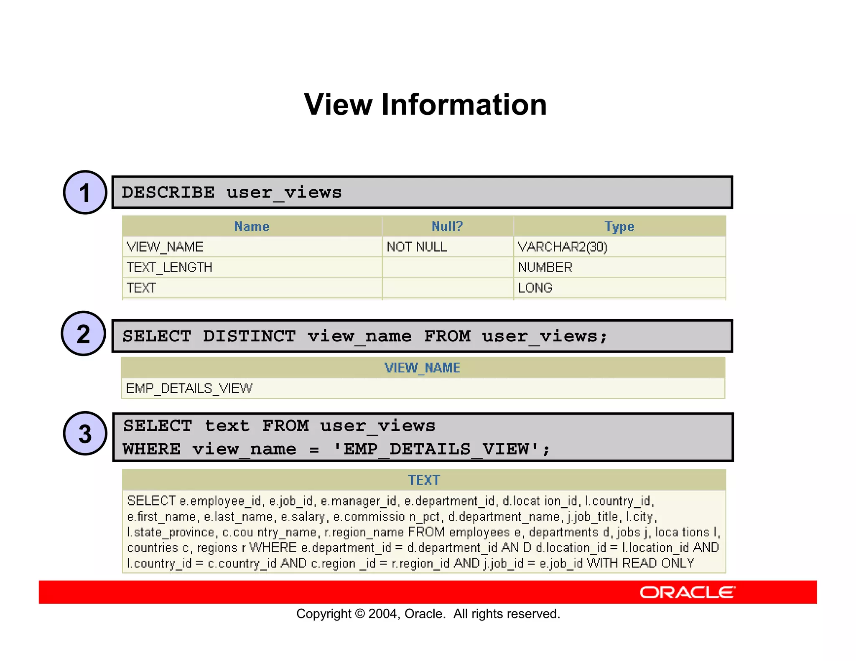Select the 'EMP_DETAILS_VIEW' result row
Screen dimensions: 856x661
(x=423, y=388)
